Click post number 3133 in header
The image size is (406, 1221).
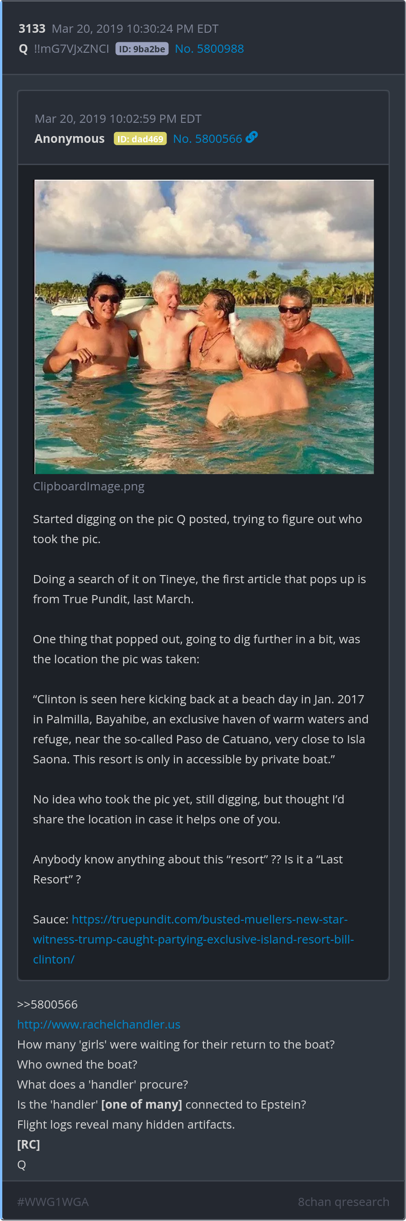[x=32, y=29]
